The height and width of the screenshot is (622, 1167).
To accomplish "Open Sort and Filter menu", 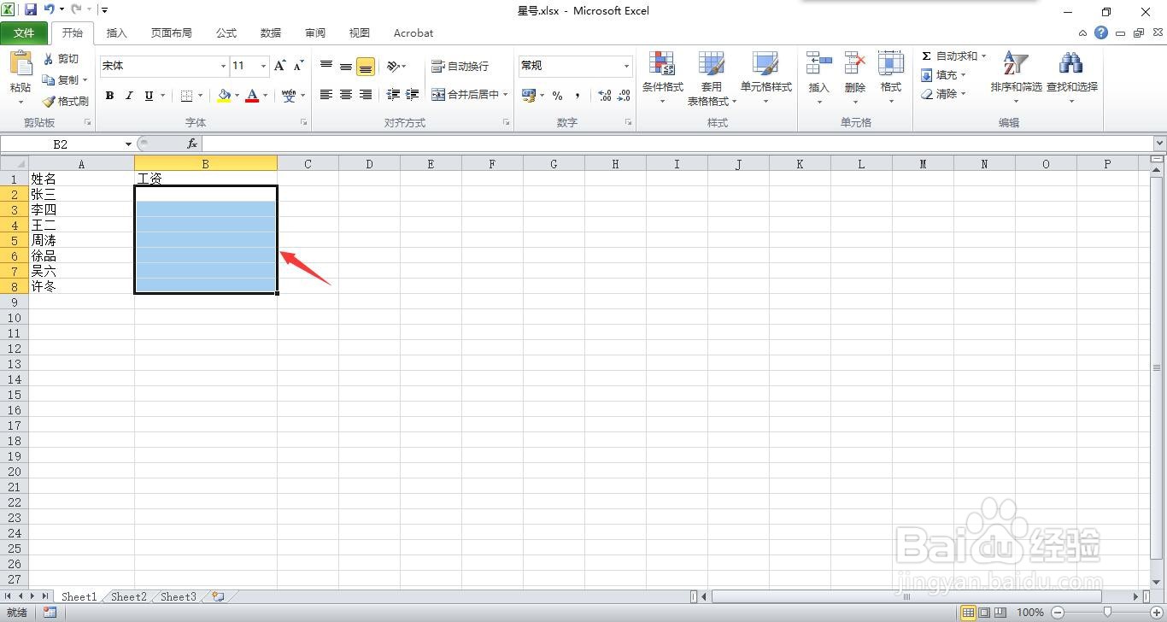I will click(1016, 78).
